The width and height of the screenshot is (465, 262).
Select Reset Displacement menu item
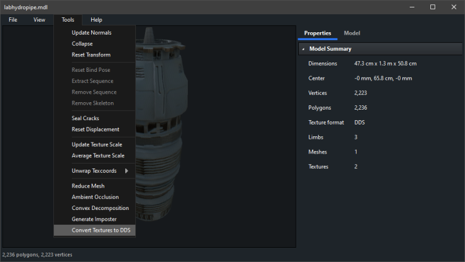[95, 129]
